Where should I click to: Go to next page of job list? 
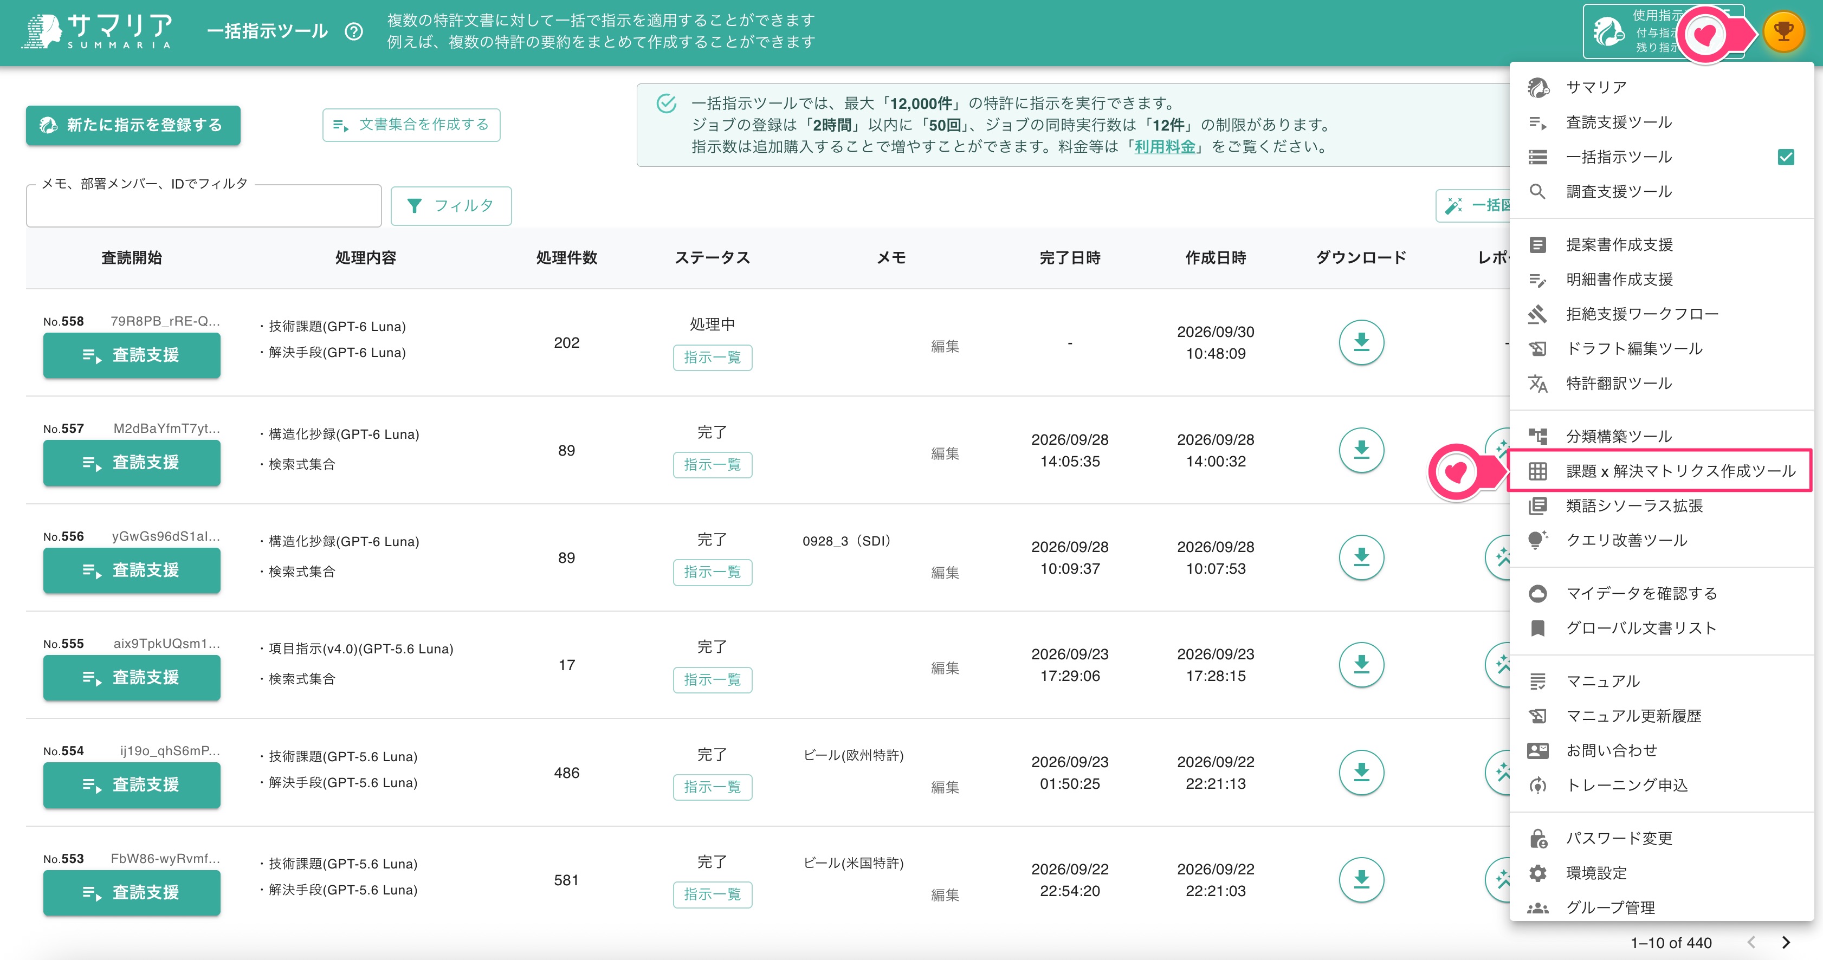tap(1786, 942)
